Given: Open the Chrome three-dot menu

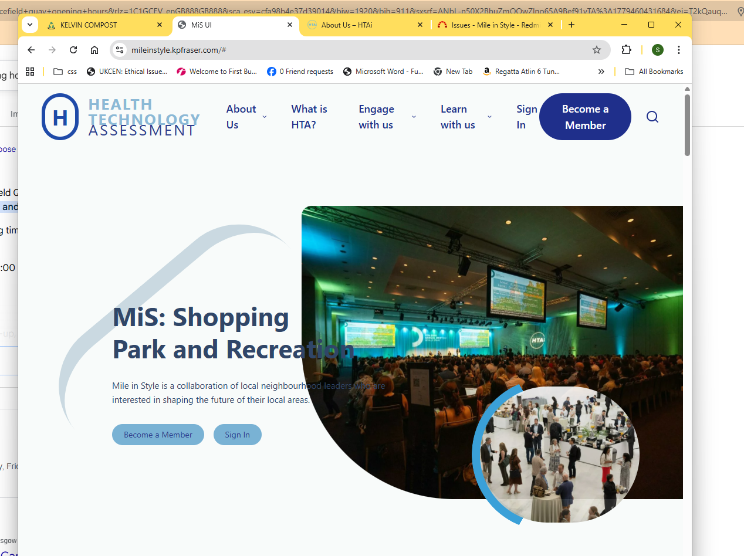Looking at the screenshot, I should [x=679, y=50].
